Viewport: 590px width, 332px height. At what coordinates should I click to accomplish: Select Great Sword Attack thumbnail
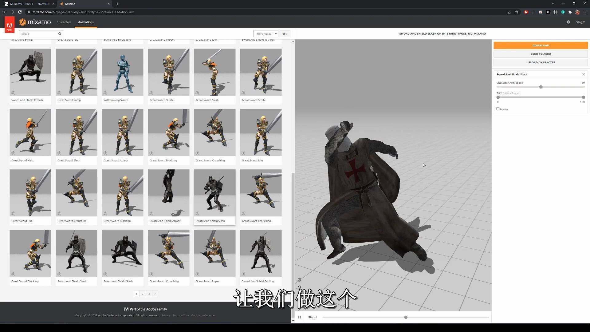tap(123, 132)
